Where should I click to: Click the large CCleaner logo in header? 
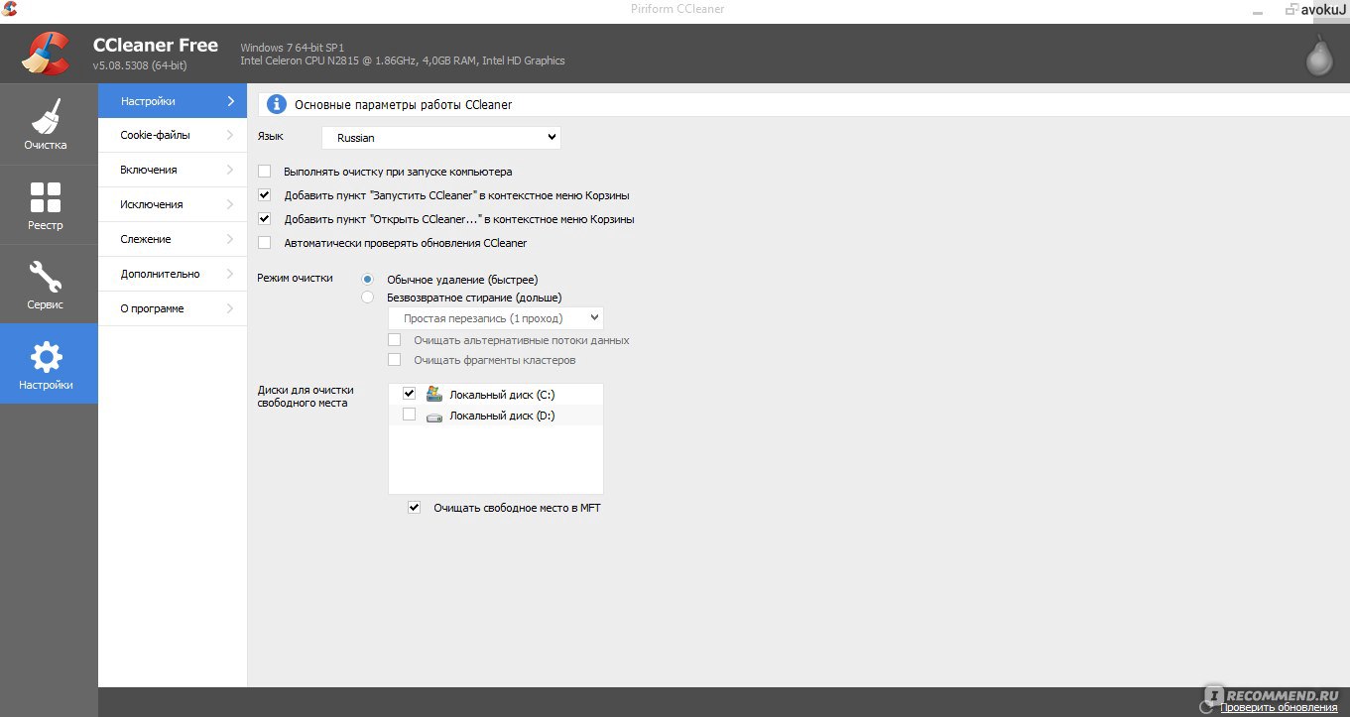point(45,54)
